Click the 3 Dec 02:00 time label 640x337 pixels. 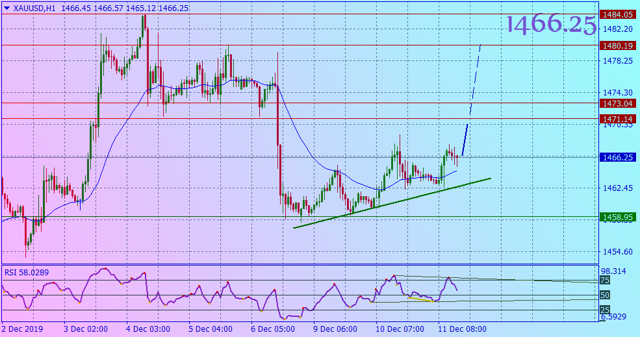[x=86, y=329]
